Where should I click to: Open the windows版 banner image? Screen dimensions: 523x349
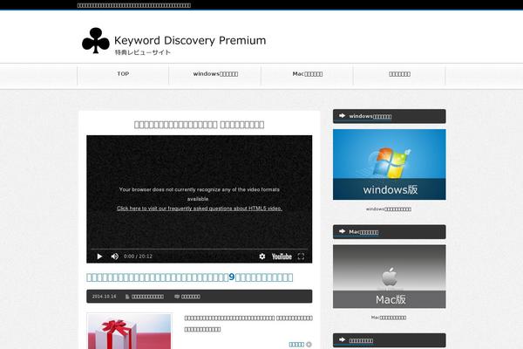(x=390, y=165)
